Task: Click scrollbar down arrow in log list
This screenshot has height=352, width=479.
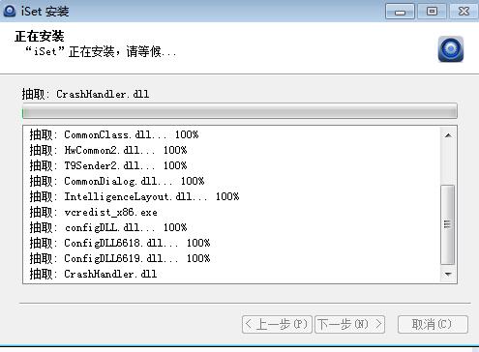Action: (x=448, y=274)
